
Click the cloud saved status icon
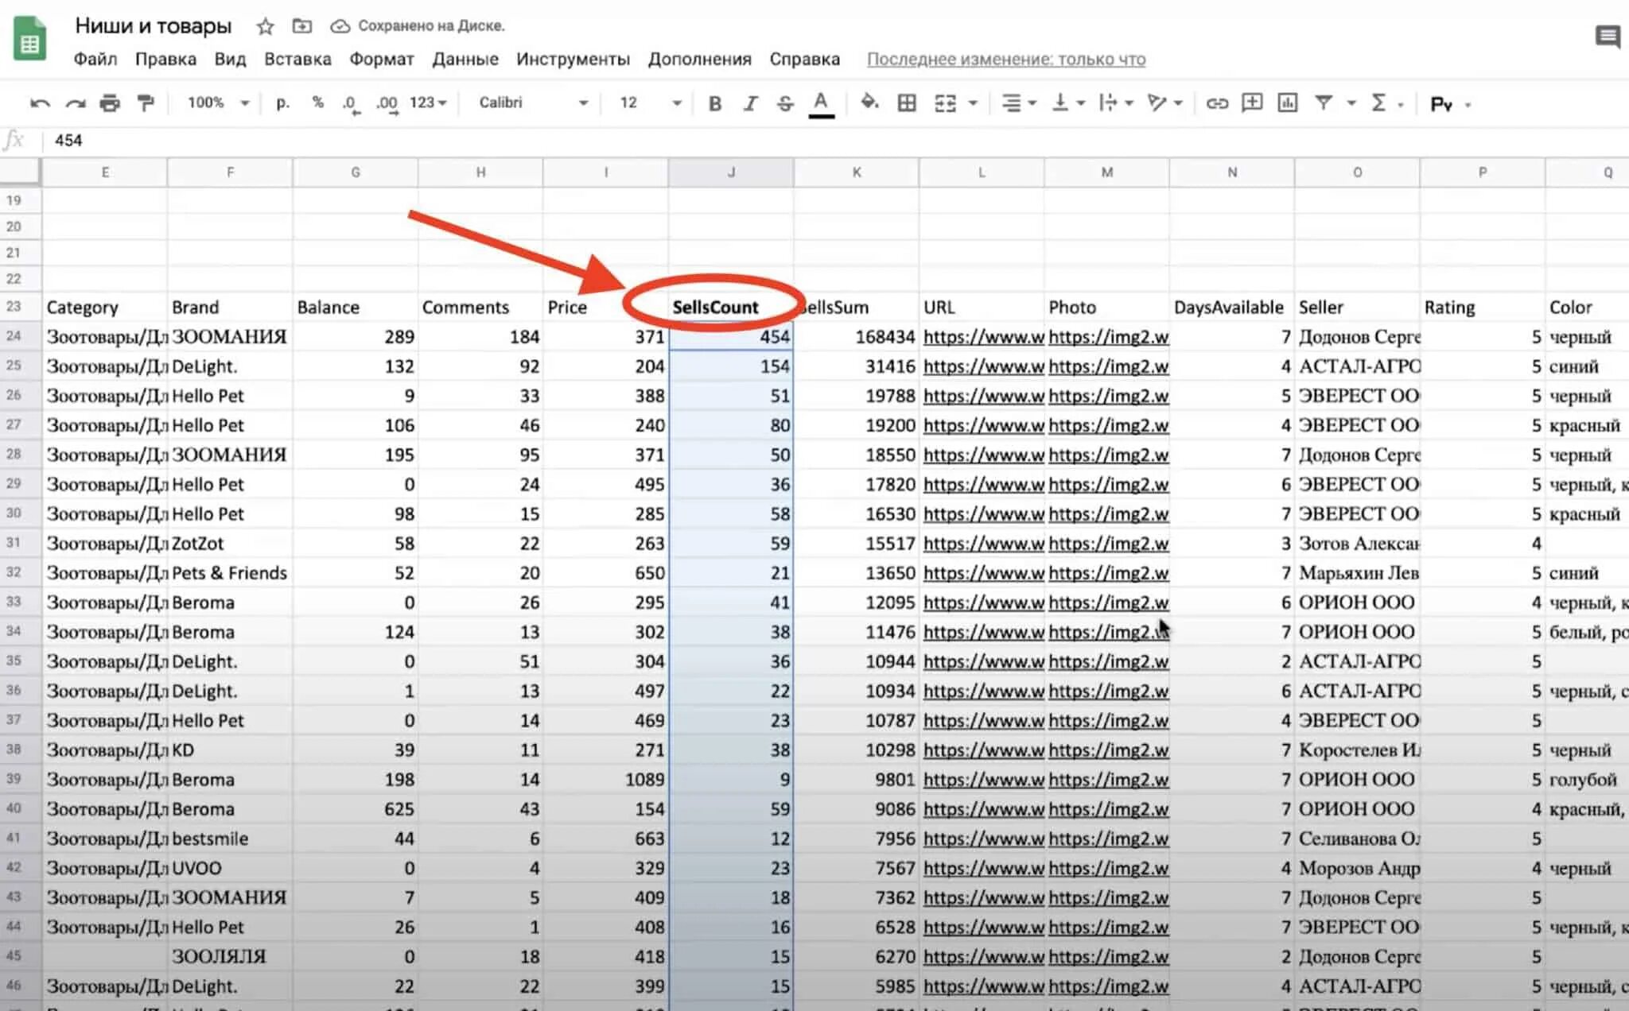tap(340, 26)
